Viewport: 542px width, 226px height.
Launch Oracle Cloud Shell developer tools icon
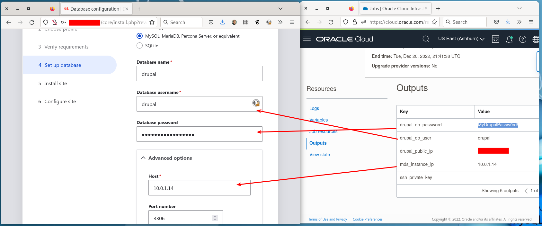click(x=496, y=39)
